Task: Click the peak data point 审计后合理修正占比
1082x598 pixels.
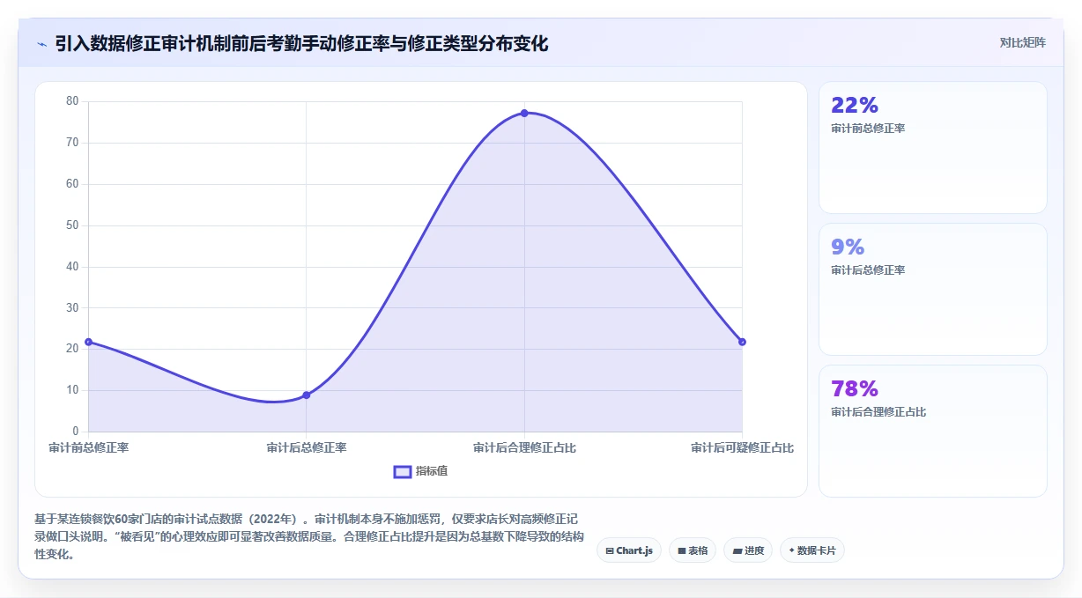Action: point(524,113)
